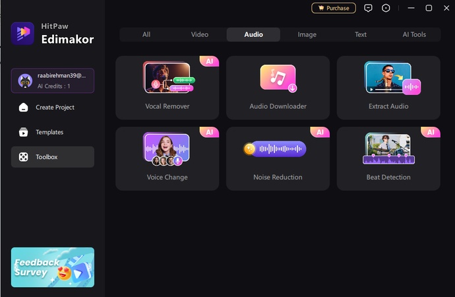
Task: Click the circular settings icon next to Purchase
Action: pos(386,8)
